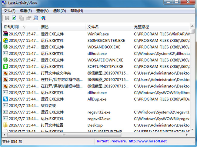Select the AllDup.exe file name cell
The width and height of the screenshot is (197, 147).
pyautogui.click(x=97, y=99)
